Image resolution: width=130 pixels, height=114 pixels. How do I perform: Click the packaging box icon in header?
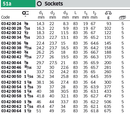point(122,17)
